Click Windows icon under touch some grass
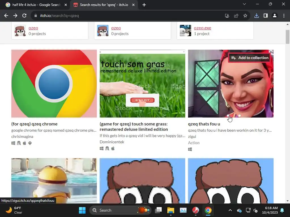Viewport: 290px width, 217px height. [102, 148]
